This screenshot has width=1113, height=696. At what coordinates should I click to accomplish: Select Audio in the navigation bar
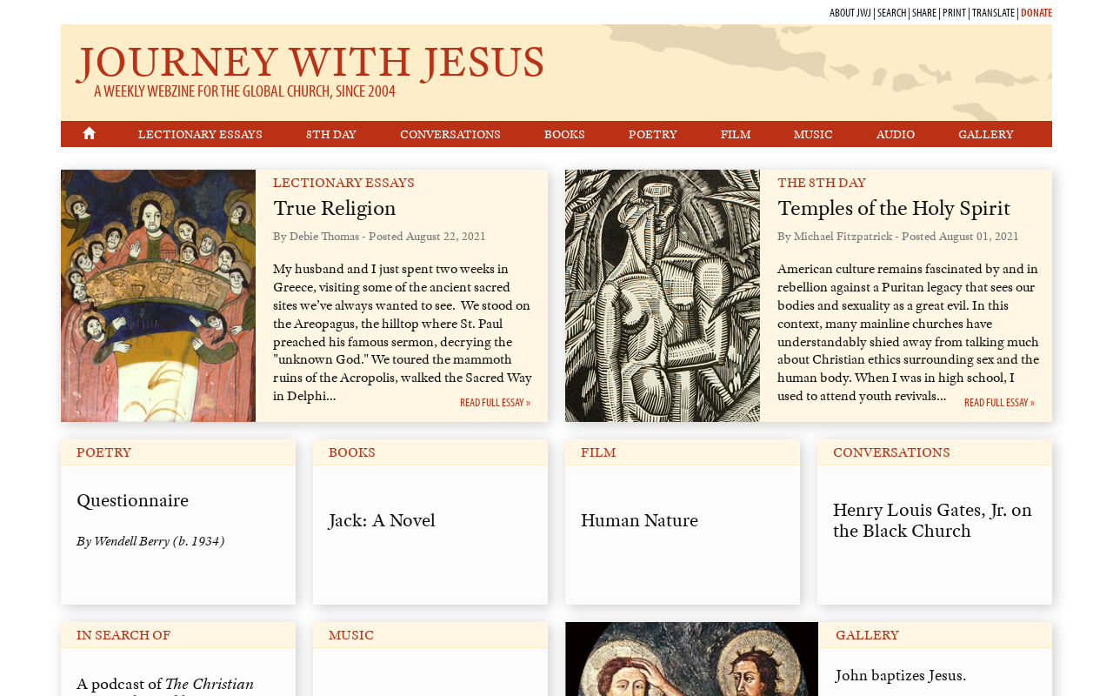pyautogui.click(x=896, y=135)
